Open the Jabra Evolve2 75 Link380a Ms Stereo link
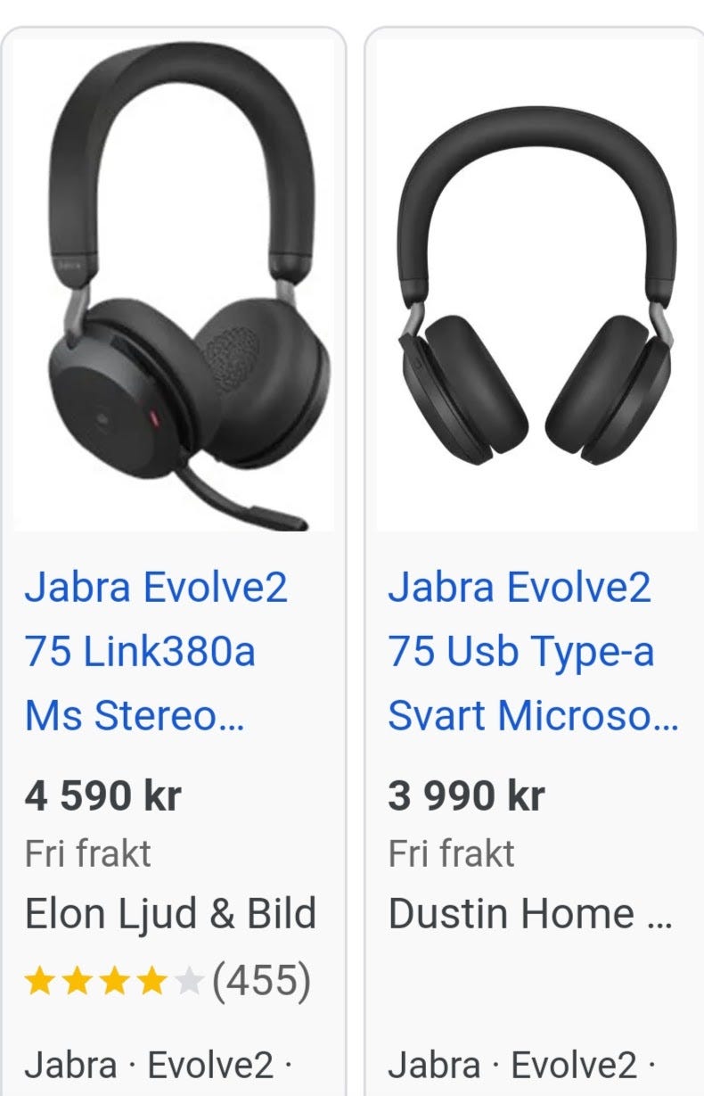Screen dimensions: 704x1096 [x=157, y=651]
